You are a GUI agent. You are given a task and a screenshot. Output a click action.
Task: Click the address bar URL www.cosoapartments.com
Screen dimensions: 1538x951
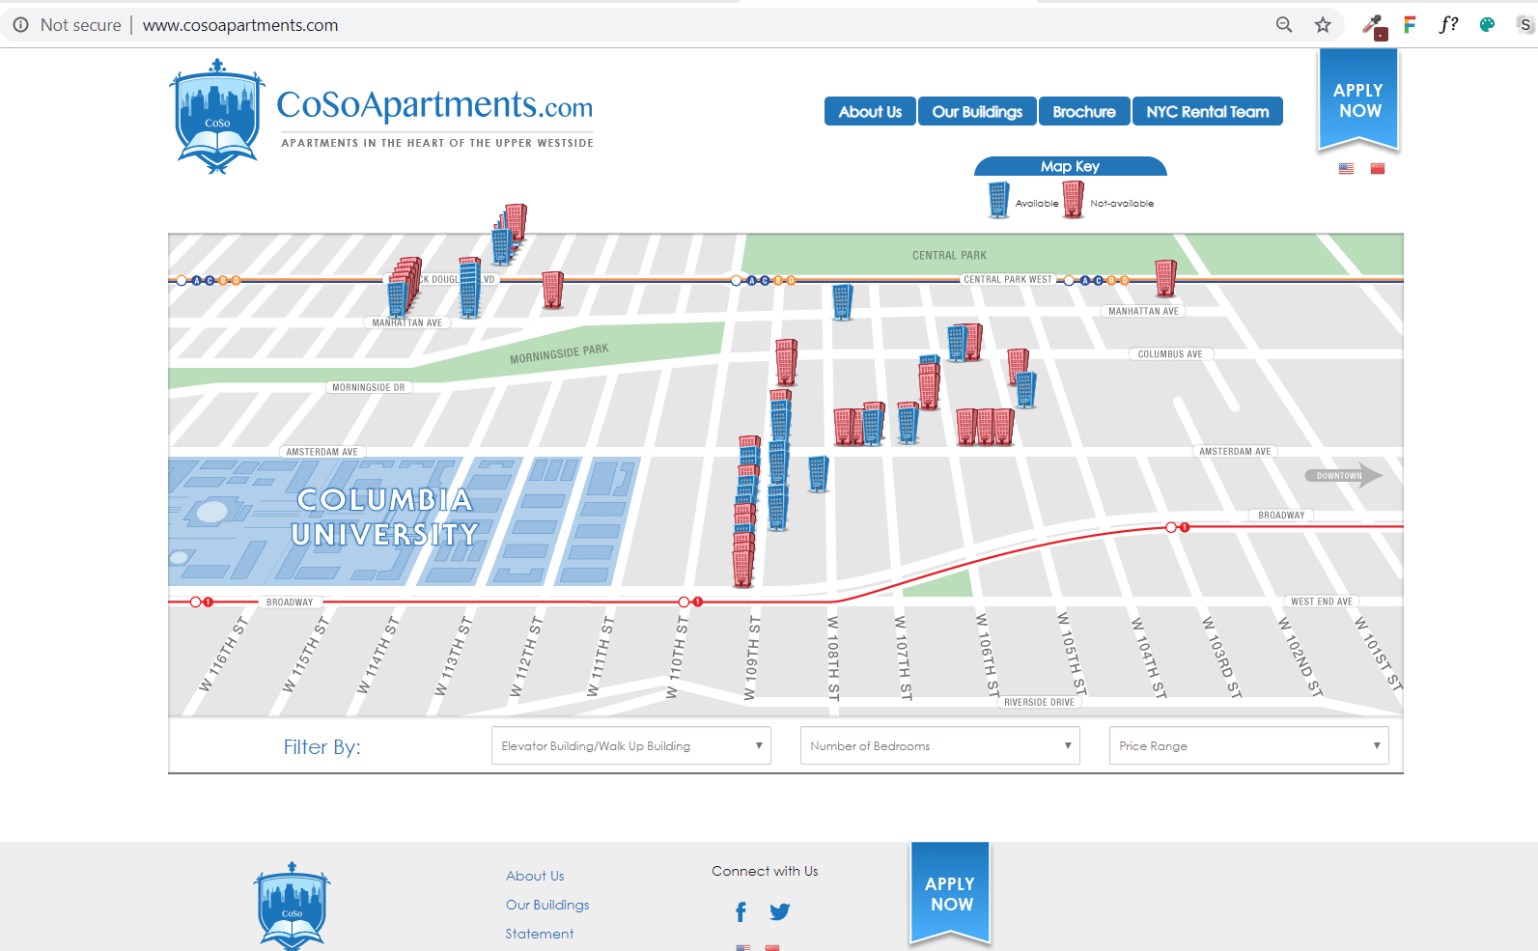tap(240, 25)
